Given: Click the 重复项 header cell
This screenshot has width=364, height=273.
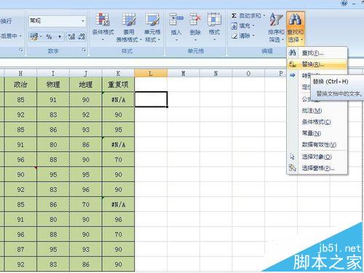Looking at the screenshot, I should (x=118, y=85).
